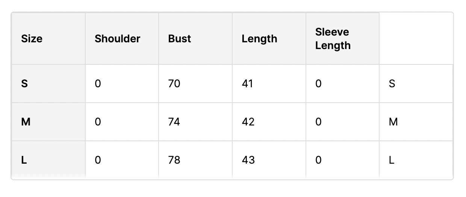Click the length value 42
Screen dimensions: 466x197
point(248,122)
